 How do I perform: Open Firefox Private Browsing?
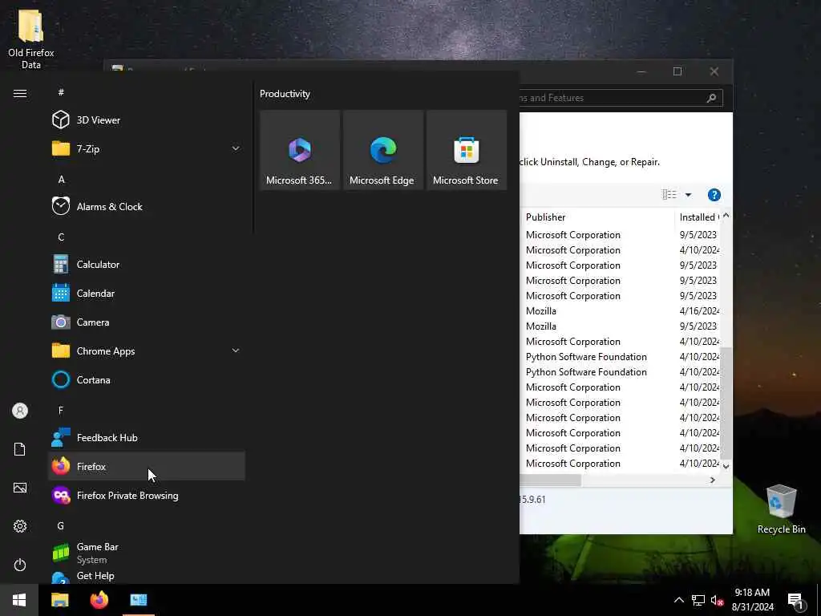(147, 495)
